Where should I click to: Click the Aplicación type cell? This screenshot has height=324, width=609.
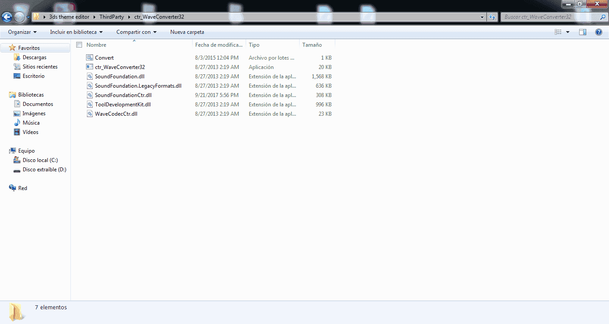point(261,67)
